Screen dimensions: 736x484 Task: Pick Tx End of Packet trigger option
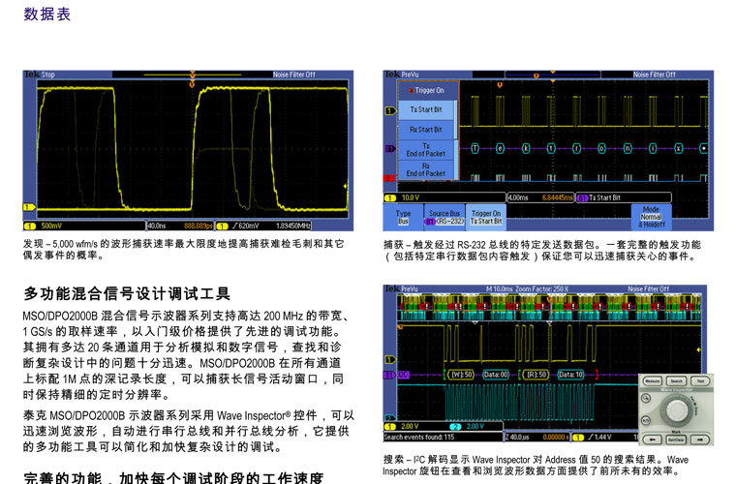coord(426,150)
